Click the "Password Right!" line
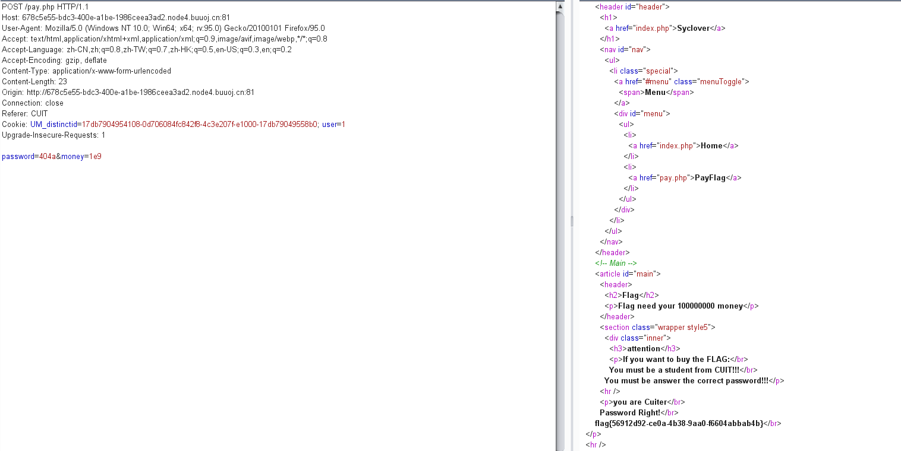The image size is (901, 451). pyautogui.click(x=639, y=413)
